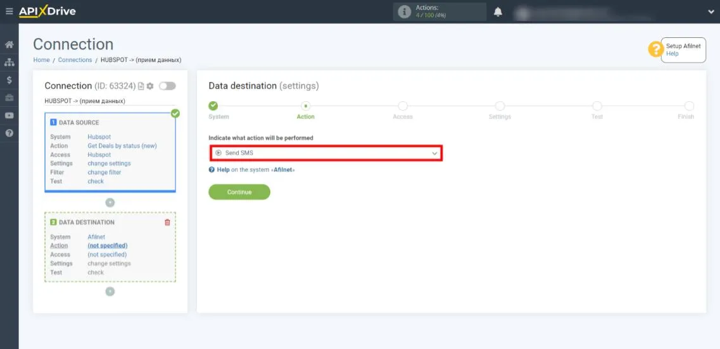
Task: Click the change filter link
Action: [x=104, y=173]
